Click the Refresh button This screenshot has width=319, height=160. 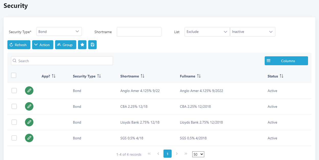pos(19,45)
